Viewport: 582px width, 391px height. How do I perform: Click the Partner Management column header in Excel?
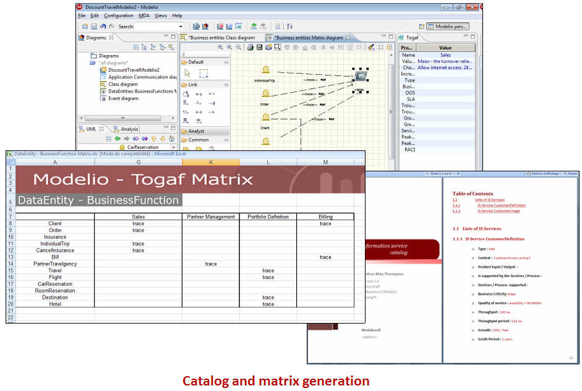[211, 217]
